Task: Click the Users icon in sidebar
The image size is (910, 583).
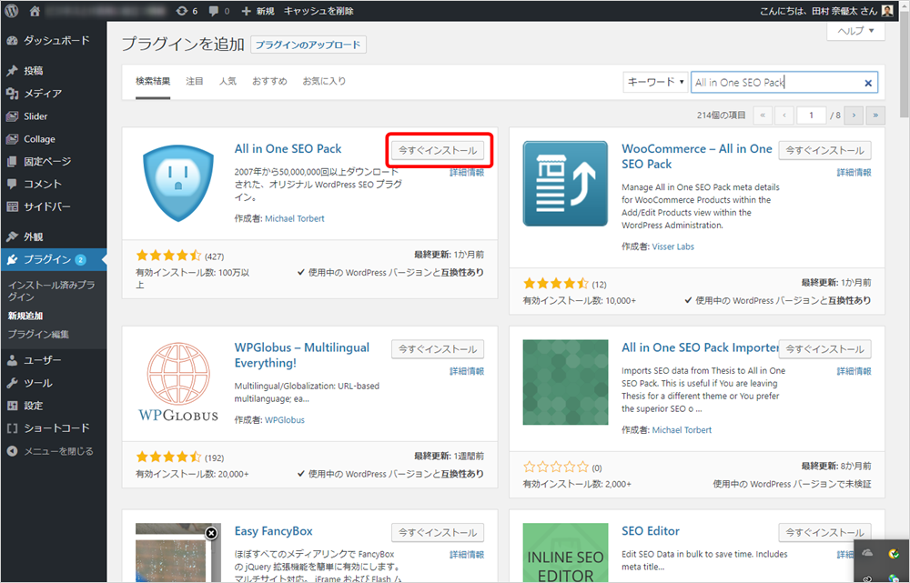Action: pyautogui.click(x=12, y=360)
